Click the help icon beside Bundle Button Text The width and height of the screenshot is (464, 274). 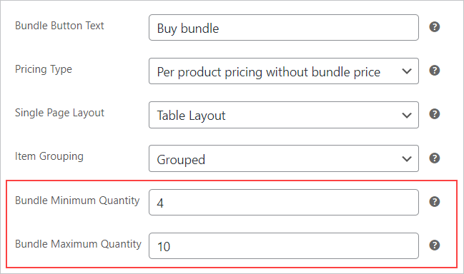click(x=435, y=27)
